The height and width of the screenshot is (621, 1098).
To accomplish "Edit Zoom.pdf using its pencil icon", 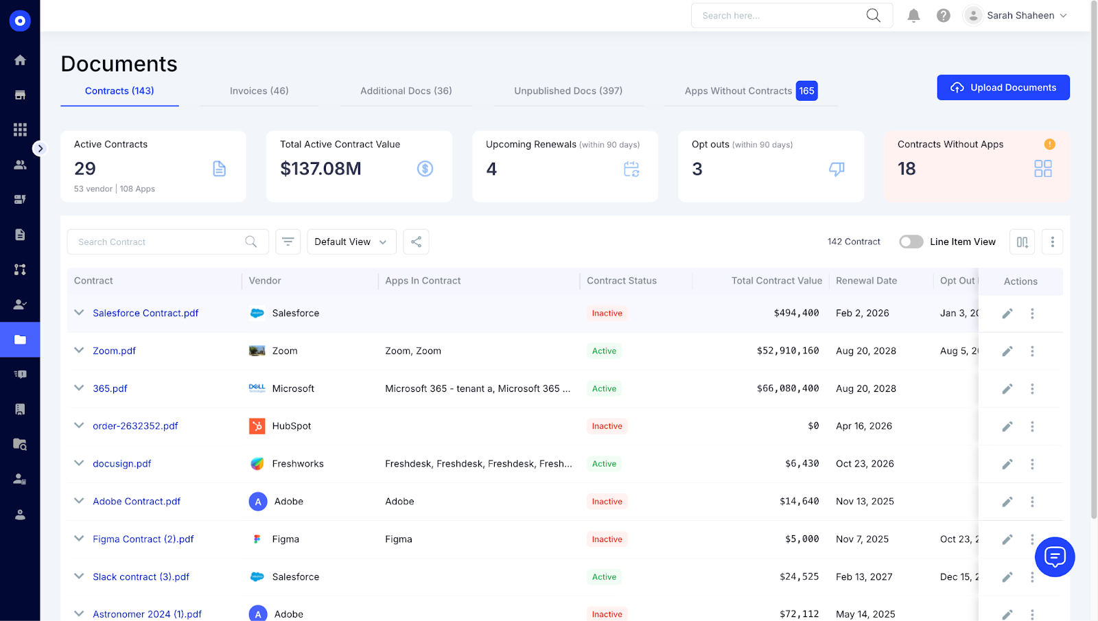I will coord(1007,351).
